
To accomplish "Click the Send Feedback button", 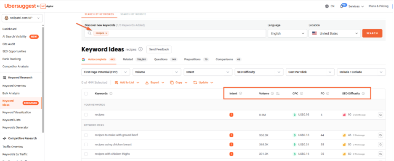I will click(x=159, y=49).
